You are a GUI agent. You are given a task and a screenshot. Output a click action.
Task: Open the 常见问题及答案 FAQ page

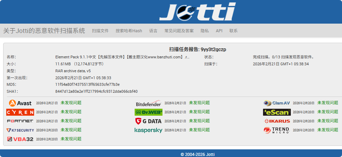179,31
